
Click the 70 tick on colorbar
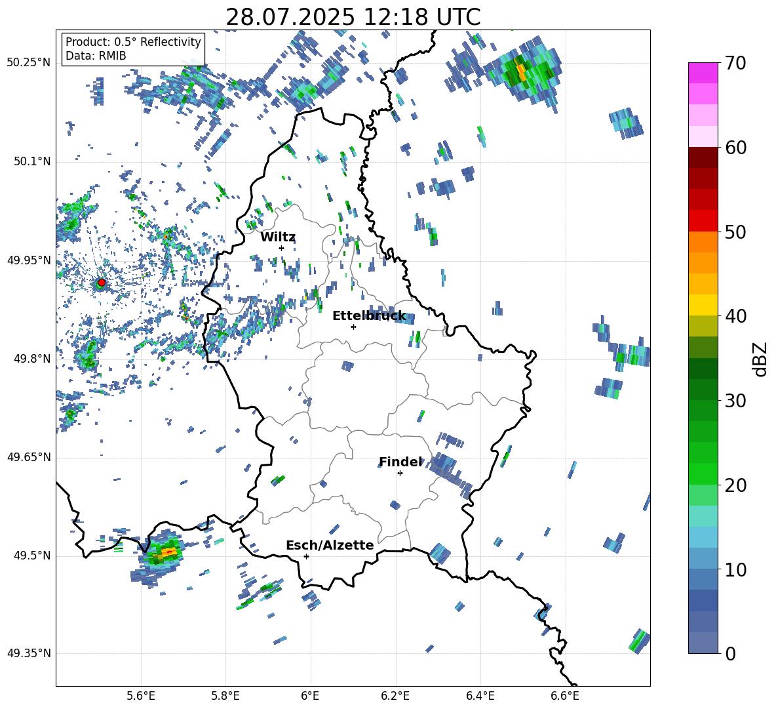[735, 63]
